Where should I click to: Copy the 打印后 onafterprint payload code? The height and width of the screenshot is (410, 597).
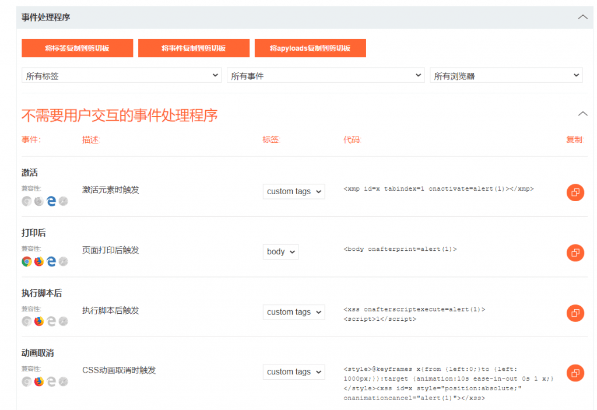point(575,253)
